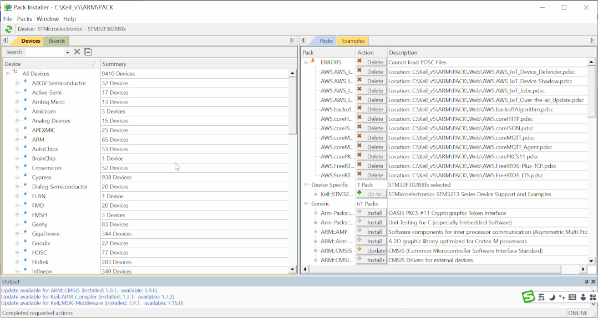
Task: Click the Summary column header
Action: (198, 64)
